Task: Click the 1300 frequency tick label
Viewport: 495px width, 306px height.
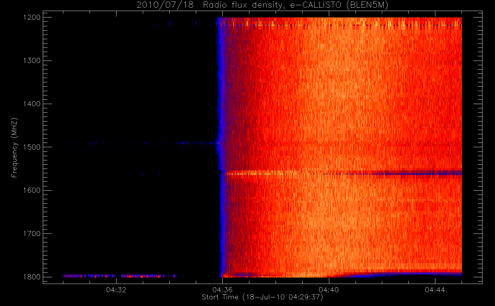Action: click(32, 61)
